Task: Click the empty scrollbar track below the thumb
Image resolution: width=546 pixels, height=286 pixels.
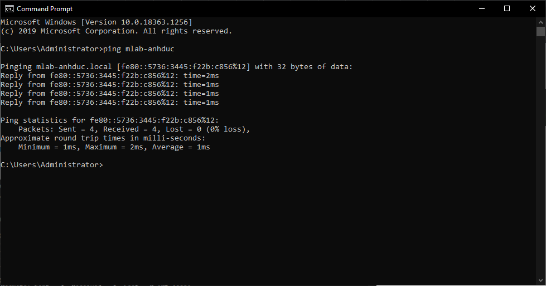Action: [x=541, y=156]
